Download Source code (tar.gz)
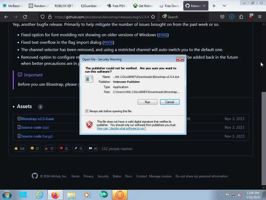The width and height of the screenshot is (266, 200). pyautogui.click(x=37, y=136)
